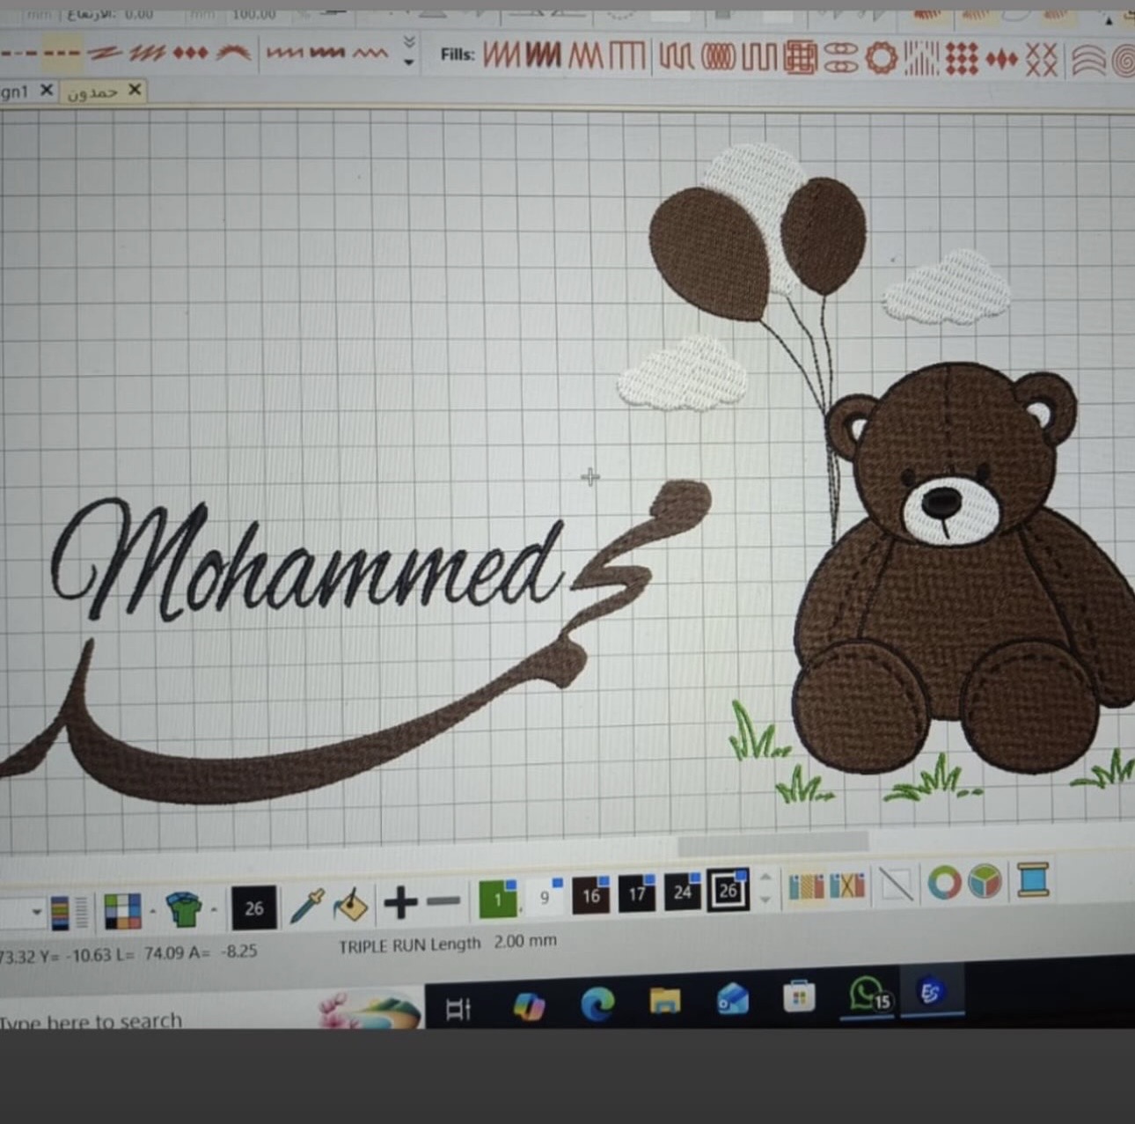This screenshot has width=1135, height=1124.
Task: Switch to EmbroideryStudio ES taskbar icon
Action: pyautogui.click(x=930, y=993)
